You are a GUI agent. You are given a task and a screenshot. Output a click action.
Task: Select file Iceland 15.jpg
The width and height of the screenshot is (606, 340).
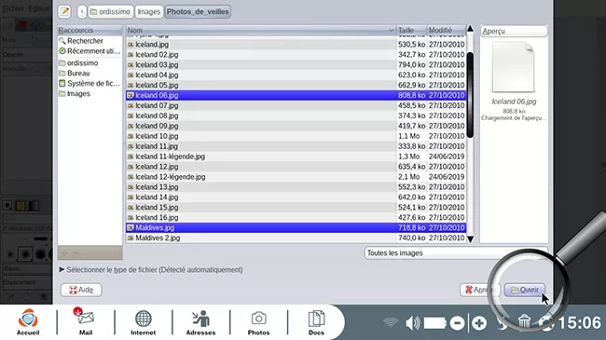296,207
